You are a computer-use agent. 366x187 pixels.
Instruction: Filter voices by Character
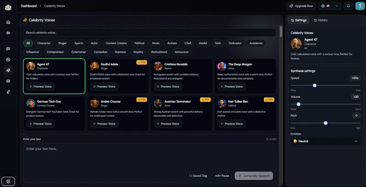44,43
